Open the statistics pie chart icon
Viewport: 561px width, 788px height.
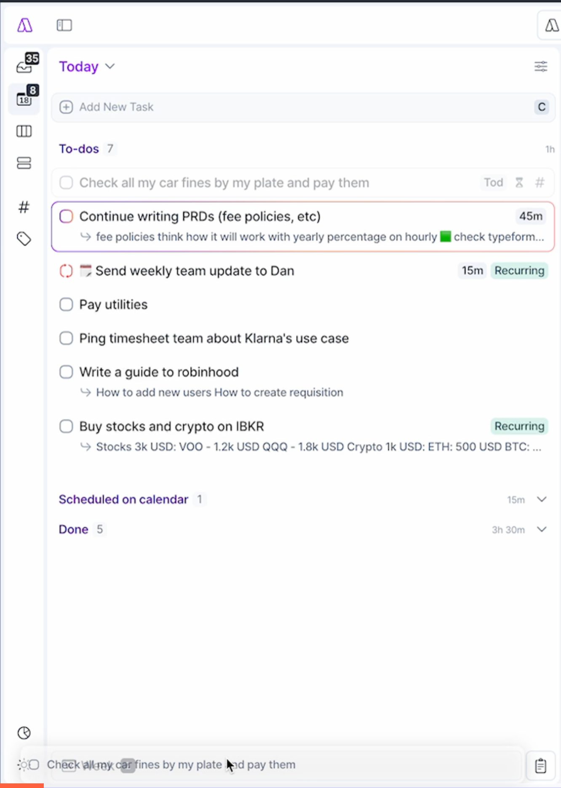click(x=24, y=733)
